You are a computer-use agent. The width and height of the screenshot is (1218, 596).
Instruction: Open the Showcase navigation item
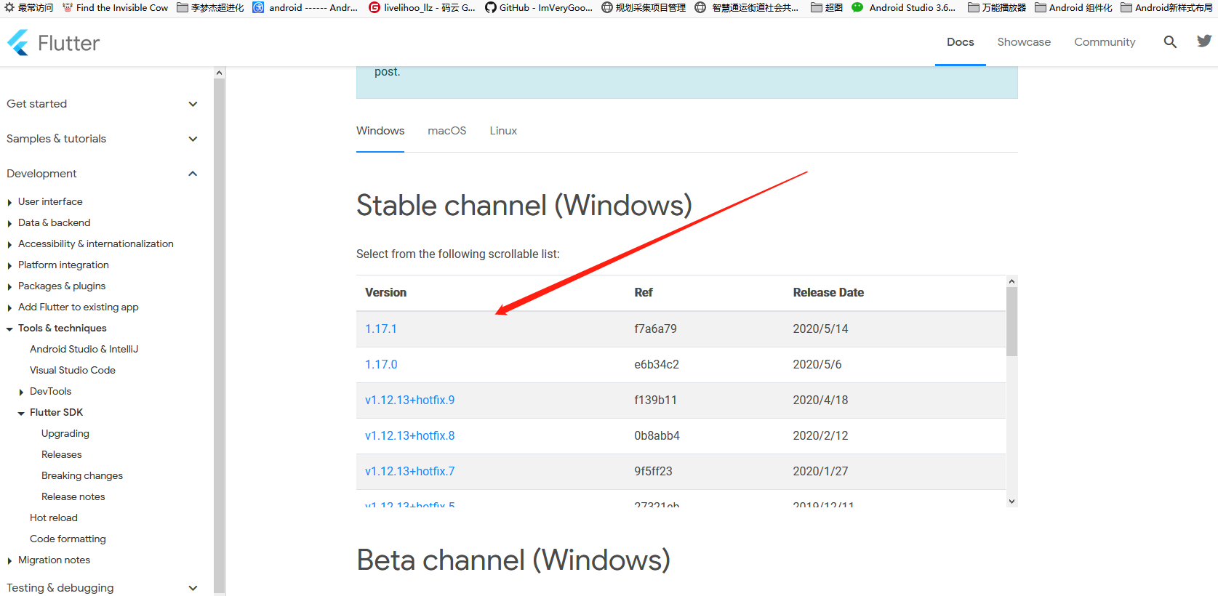pyautogui.click(x=1024, y=42)
